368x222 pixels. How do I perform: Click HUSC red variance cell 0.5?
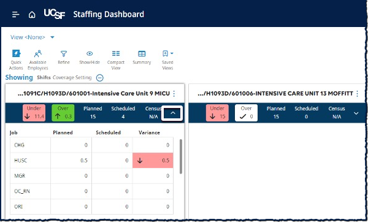point(153,161)
